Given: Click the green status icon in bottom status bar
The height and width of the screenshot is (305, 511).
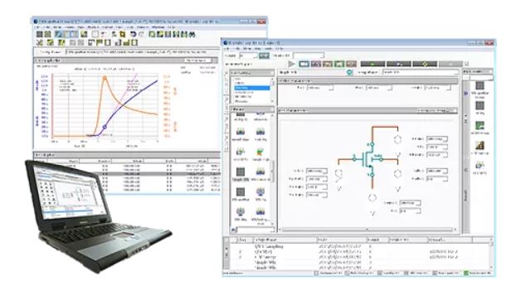Looking at the screenshot, I should 466,274.
